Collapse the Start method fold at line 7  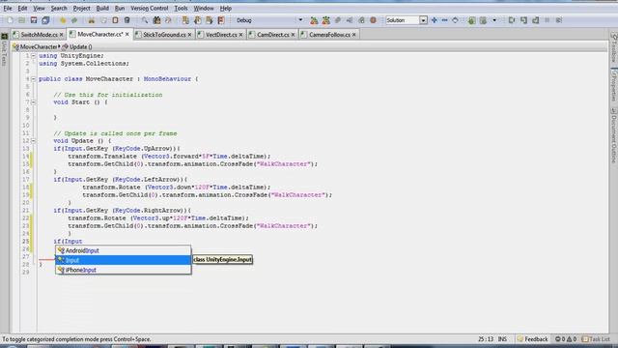(34, 102)
